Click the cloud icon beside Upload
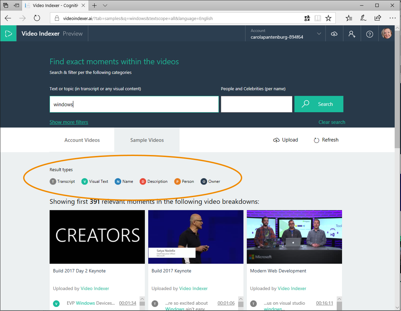The height and width of the screenshot is (311, 401). pyautogui.click(x=276, y=140)
